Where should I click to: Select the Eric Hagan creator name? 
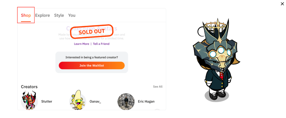tap(146, 101)
